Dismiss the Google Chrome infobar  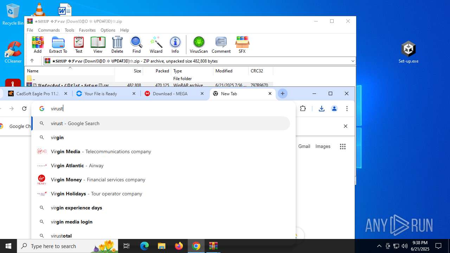click(345, 126)
